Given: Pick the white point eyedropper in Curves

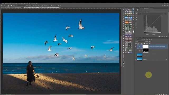Looking at the screenshot, I should (x=136, y=20).
